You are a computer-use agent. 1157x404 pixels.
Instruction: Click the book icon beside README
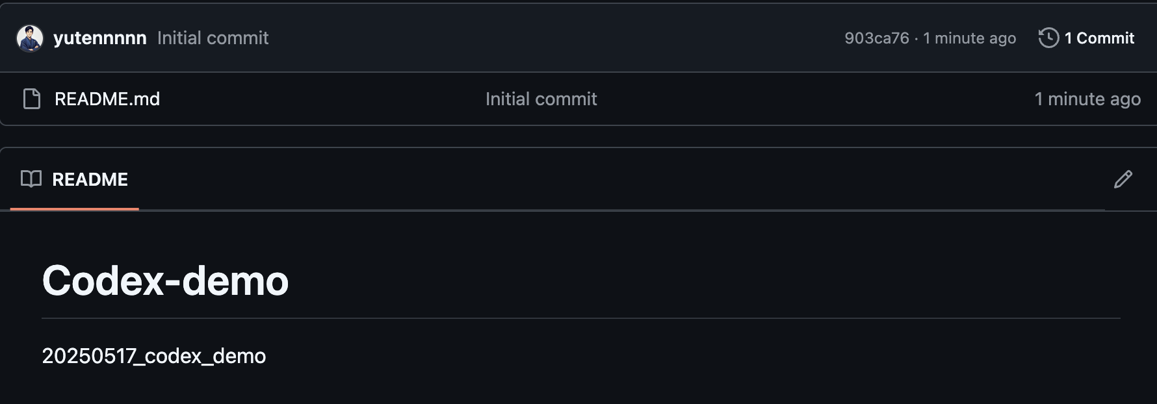pos(31,179)
